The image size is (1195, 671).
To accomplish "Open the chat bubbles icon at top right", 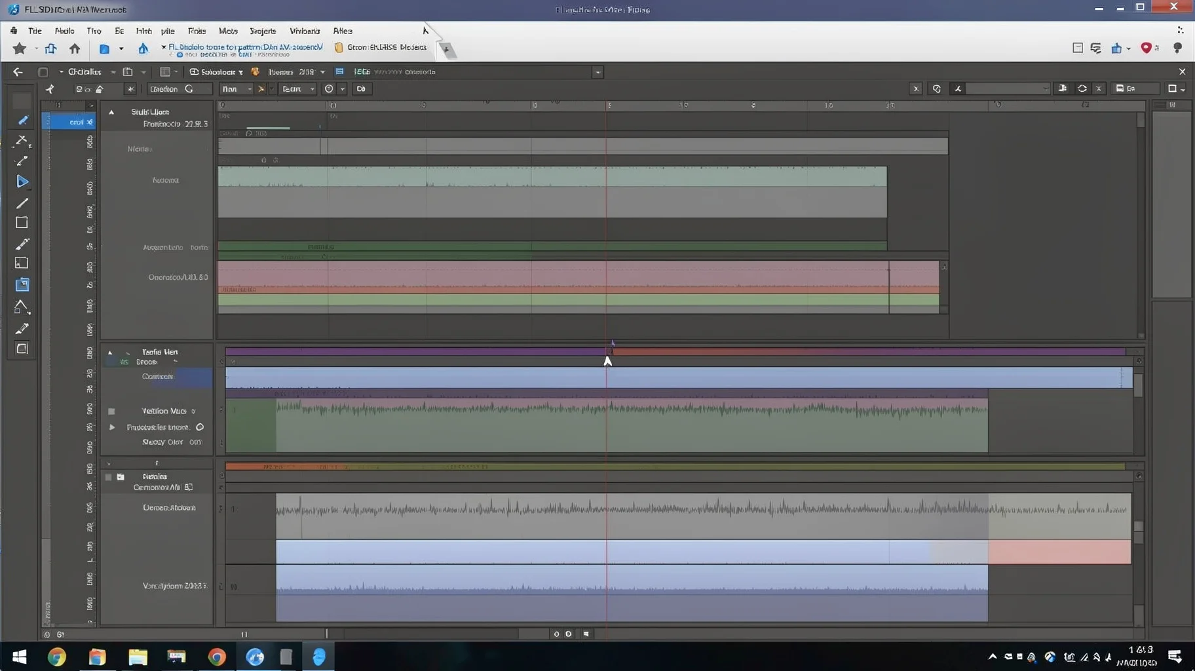I will pyautogui.click(x=1095, y=48).
